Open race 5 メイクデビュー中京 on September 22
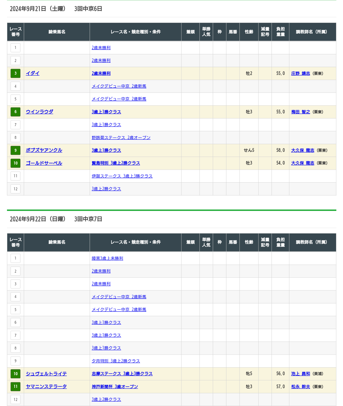 119,309
